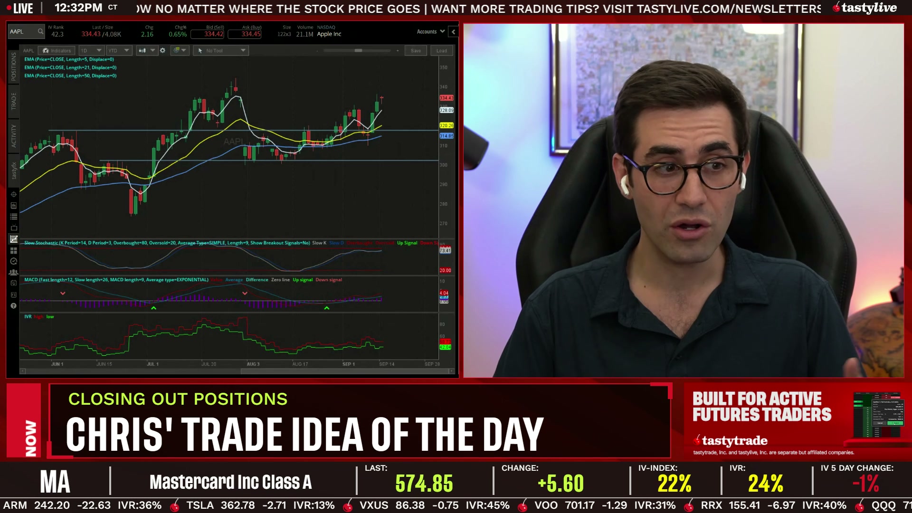
Task: Click the EMA Length=50 study label
Action: [70, 76]
